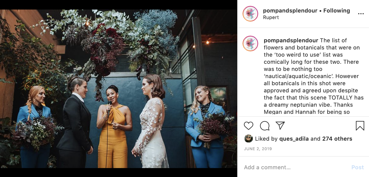Open comments via speech bubble icon
The height and width of the screenshot is (177, 369).
click(265, 126)
